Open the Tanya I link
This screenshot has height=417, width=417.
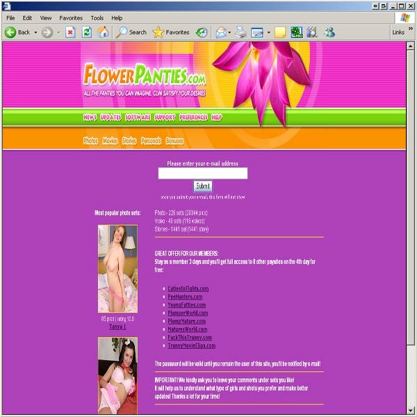117,327
